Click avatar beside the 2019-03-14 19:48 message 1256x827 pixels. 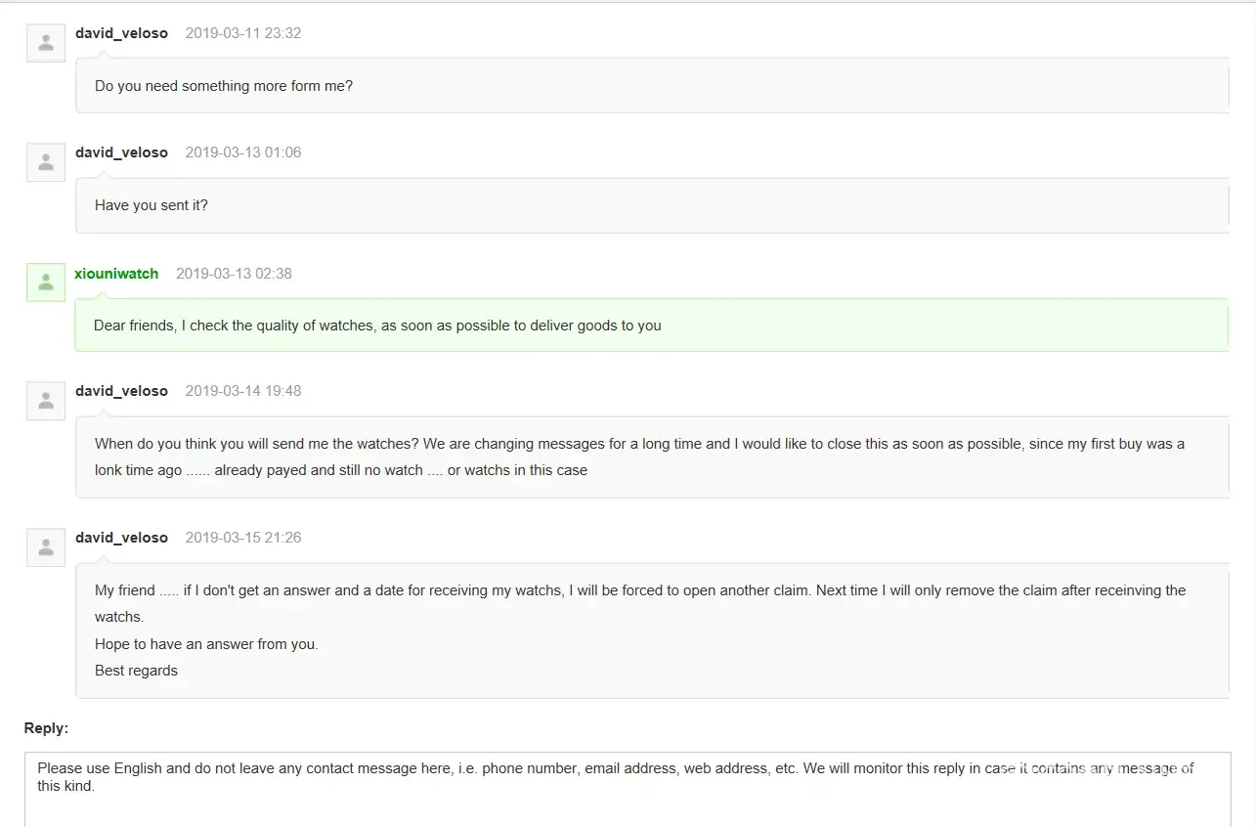45,401
